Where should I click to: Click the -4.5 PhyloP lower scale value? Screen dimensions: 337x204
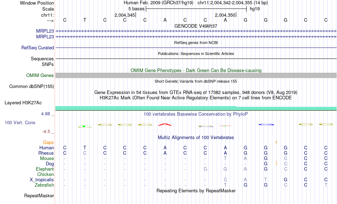pyautogui.click(x=46, y=132)
